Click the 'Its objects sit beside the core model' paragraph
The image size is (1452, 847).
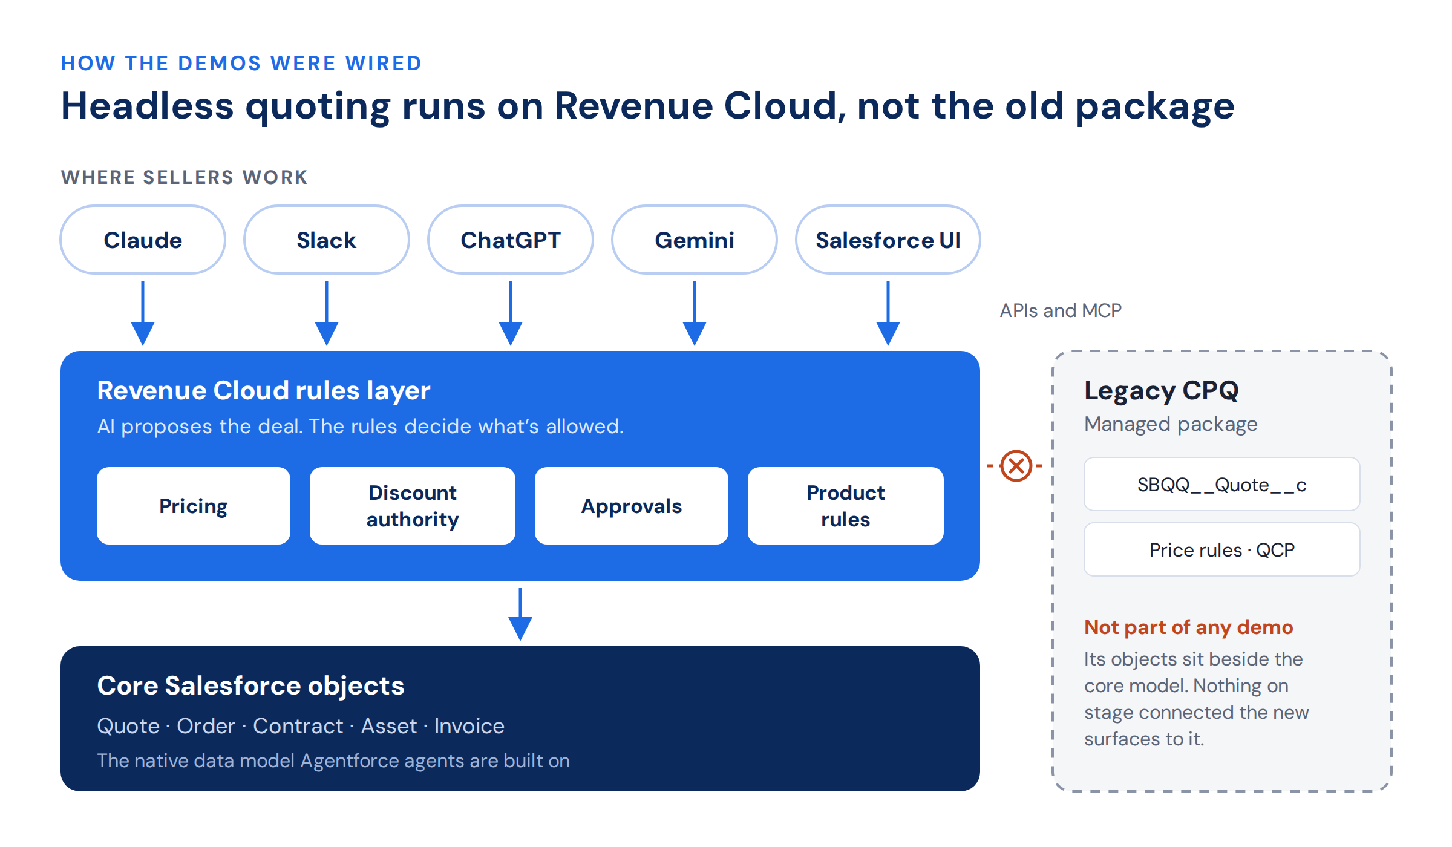coord(1196,699)
